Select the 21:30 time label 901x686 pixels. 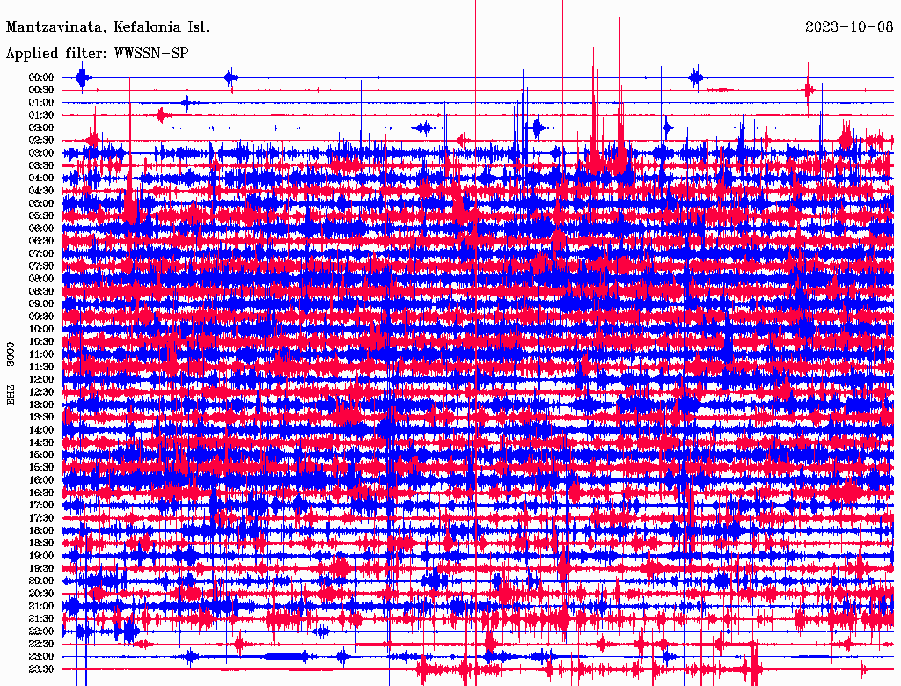tap(41, 619)
